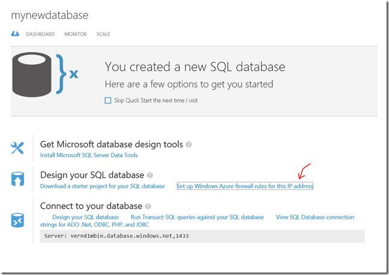389x275 pixels.
Task: Select the server address vern41mbin.database.windows.net,1433
Action: pyautogui.click(x=129, y=236)
